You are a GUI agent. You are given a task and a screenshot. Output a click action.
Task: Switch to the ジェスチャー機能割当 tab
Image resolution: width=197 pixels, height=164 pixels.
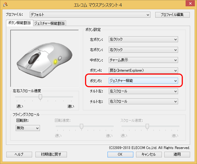[50, 23]
